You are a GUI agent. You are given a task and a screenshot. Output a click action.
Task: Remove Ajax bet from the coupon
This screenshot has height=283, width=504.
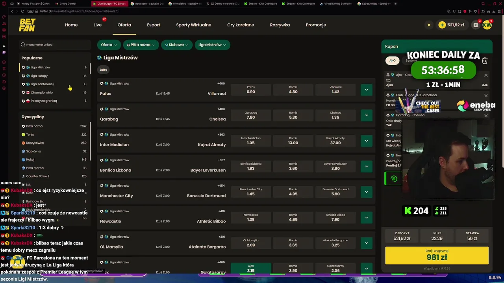[x=486, y=75]
